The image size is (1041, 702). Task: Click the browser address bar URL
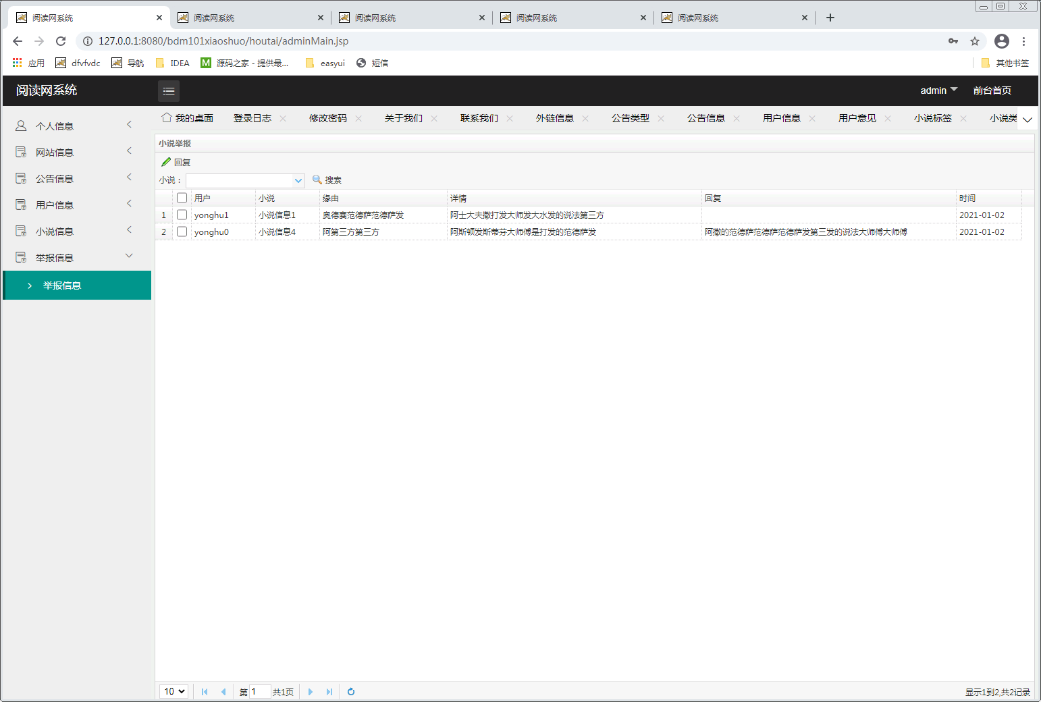(x=223, y=41)
